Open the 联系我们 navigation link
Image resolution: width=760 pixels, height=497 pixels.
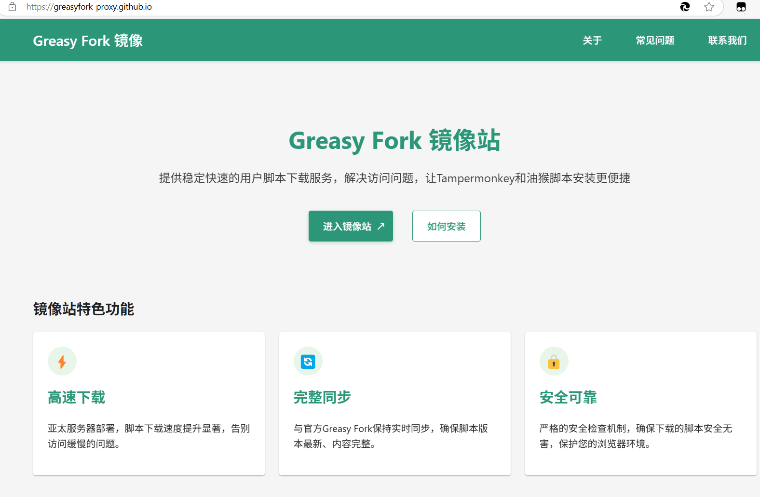(x=727, y=40)
